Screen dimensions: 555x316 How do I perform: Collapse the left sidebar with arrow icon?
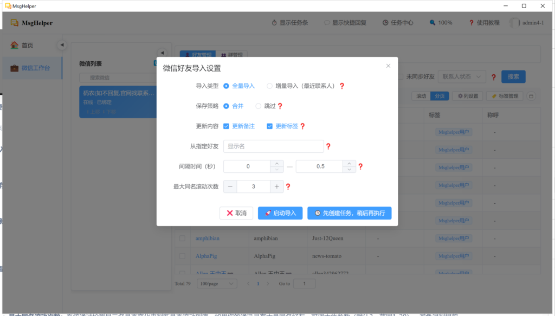62,45
